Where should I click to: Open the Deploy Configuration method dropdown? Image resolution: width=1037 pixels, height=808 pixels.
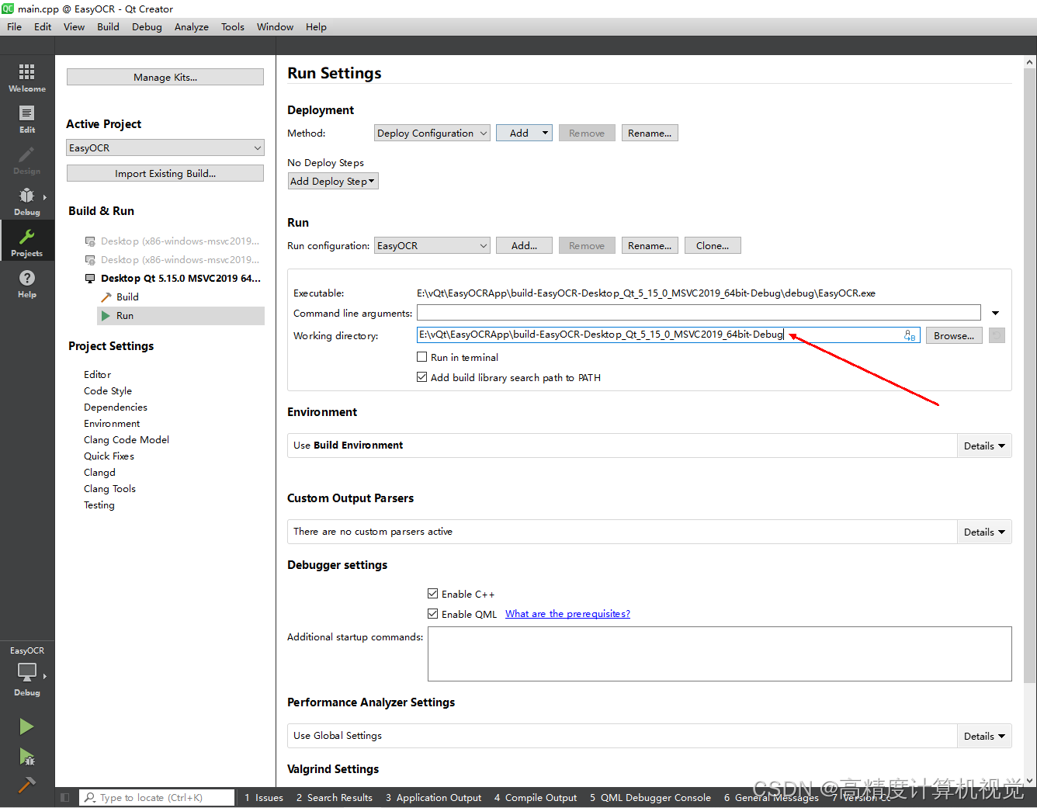(432, 133)
